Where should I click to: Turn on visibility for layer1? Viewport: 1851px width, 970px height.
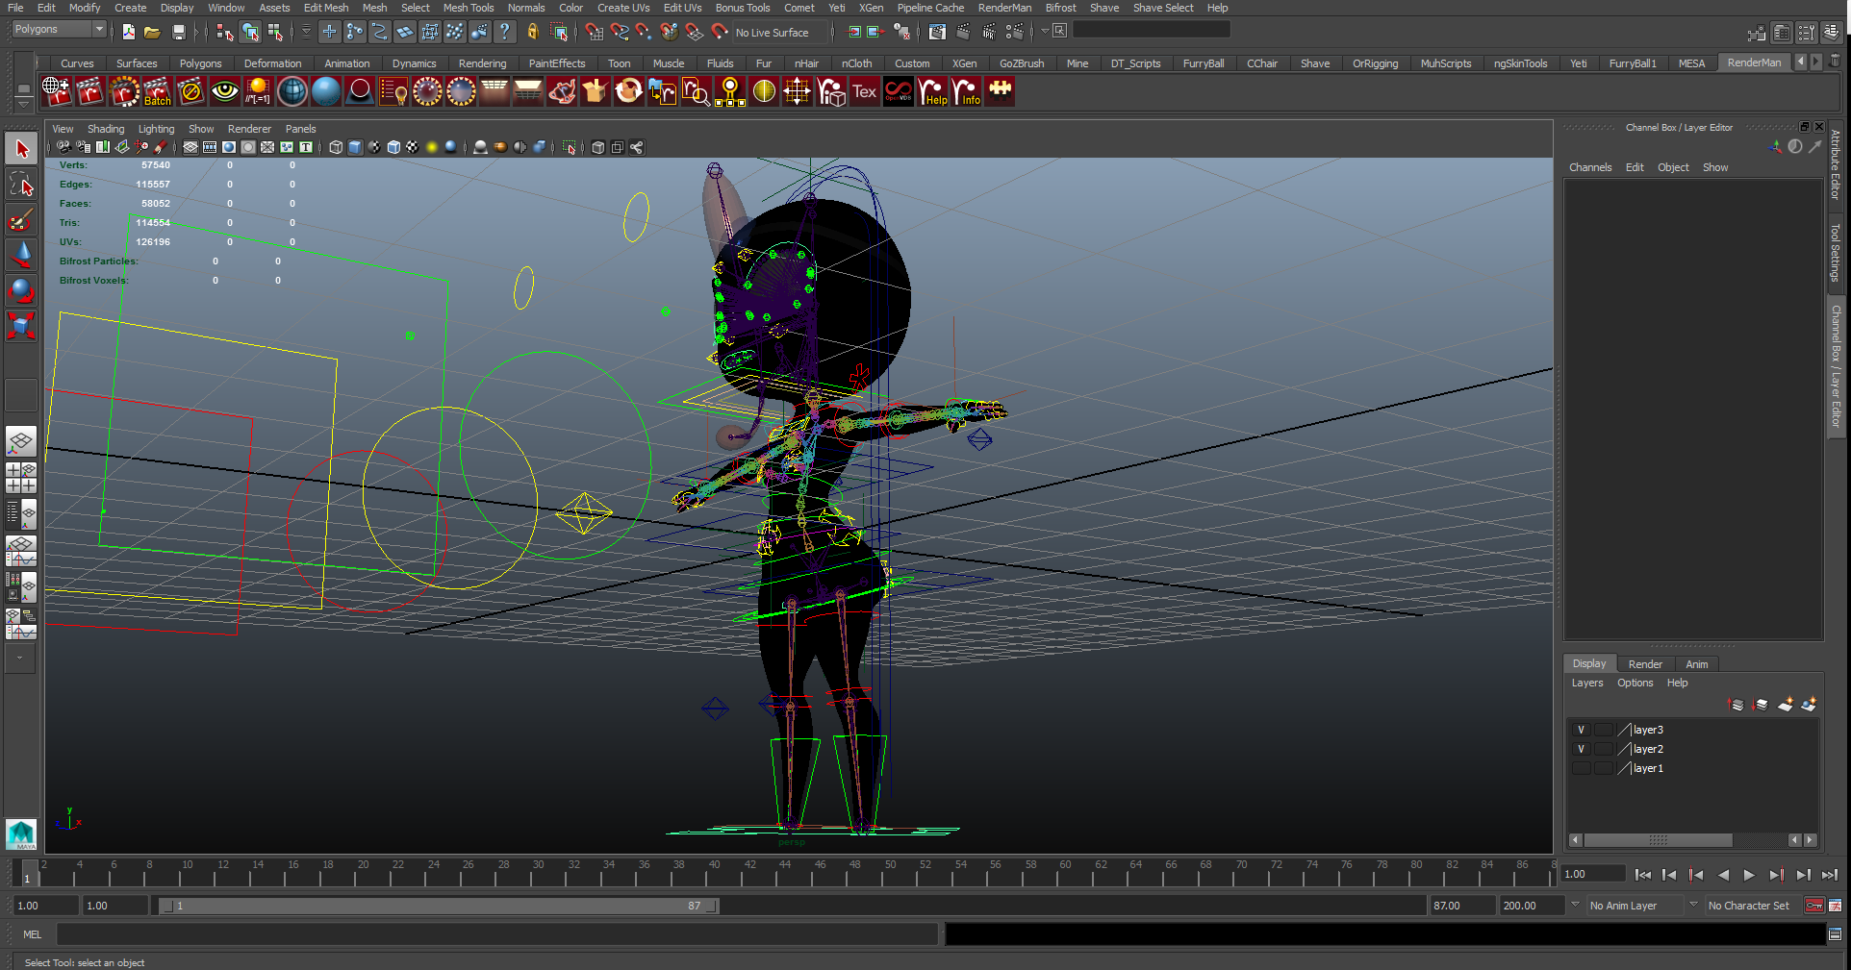click(1581, 768)
